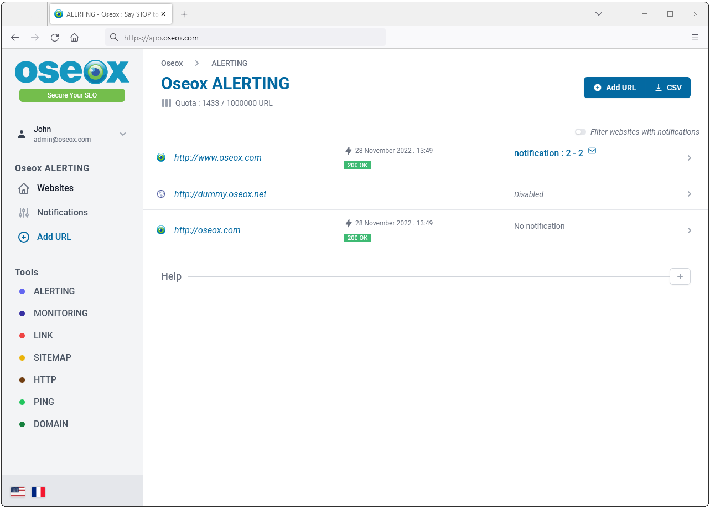Click the Websites home icon
The image size is (710, 508).
pyautogui.click(x=24, y=188)
